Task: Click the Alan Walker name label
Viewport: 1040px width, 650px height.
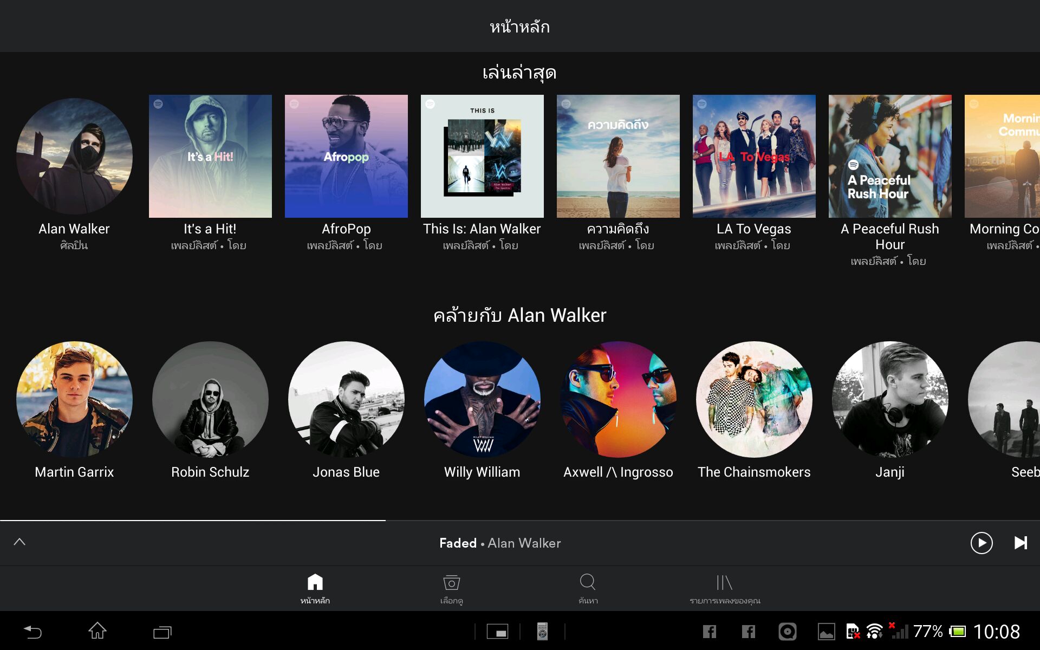Action: pyautogui.click(x=74, y=229)
